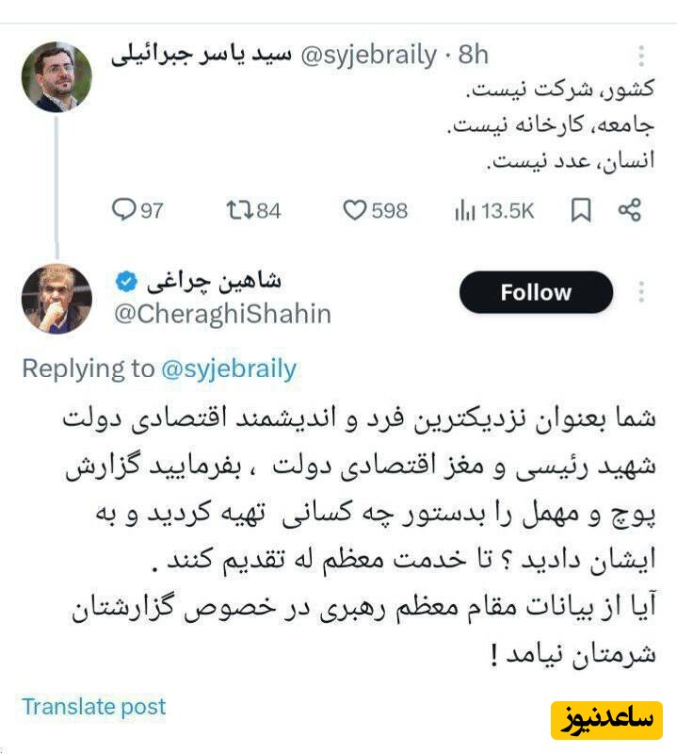Open the @CheraghiShahin handle
Screen dimensions: 677x754
tap(222, 313)
